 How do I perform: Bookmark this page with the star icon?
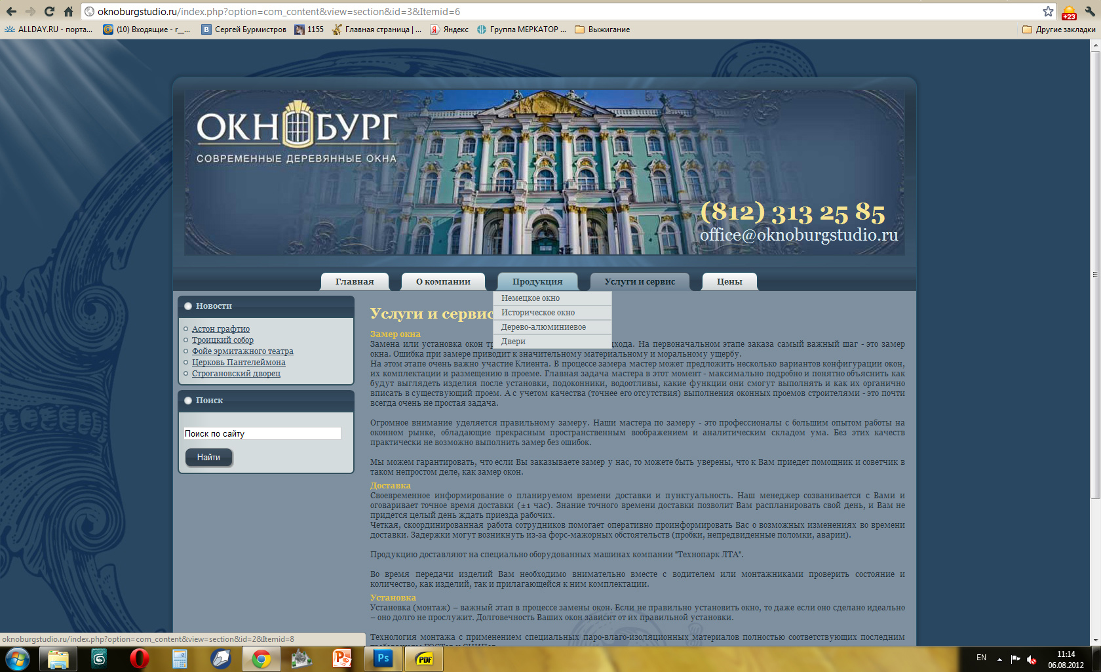(1048, 11)
